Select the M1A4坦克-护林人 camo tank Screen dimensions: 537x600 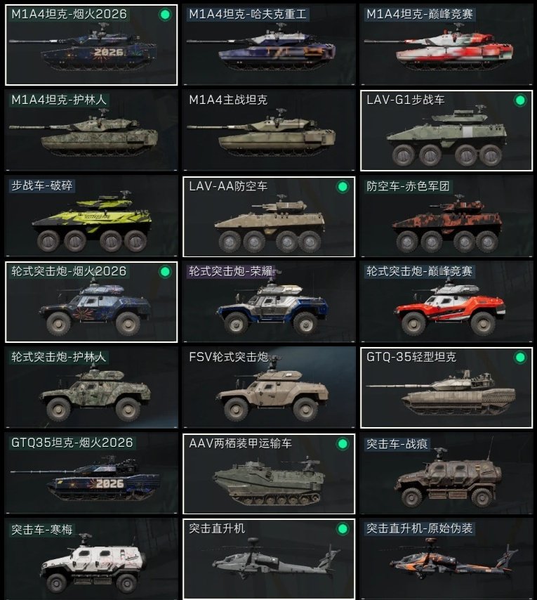click(x=91, y=131)
